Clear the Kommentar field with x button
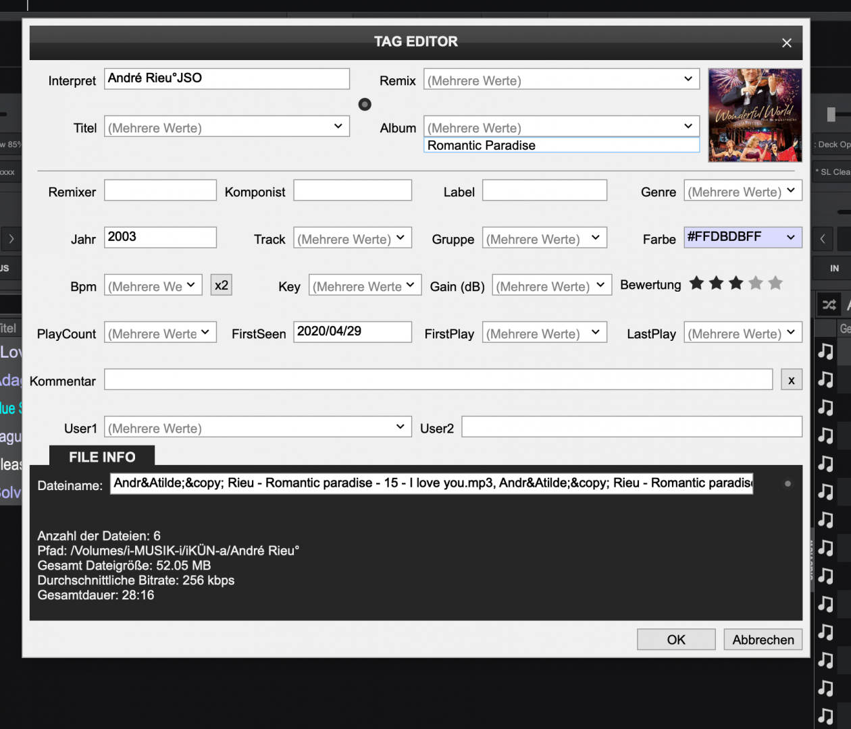This screenshot has width=851, height=729. (x=791, y=380)
